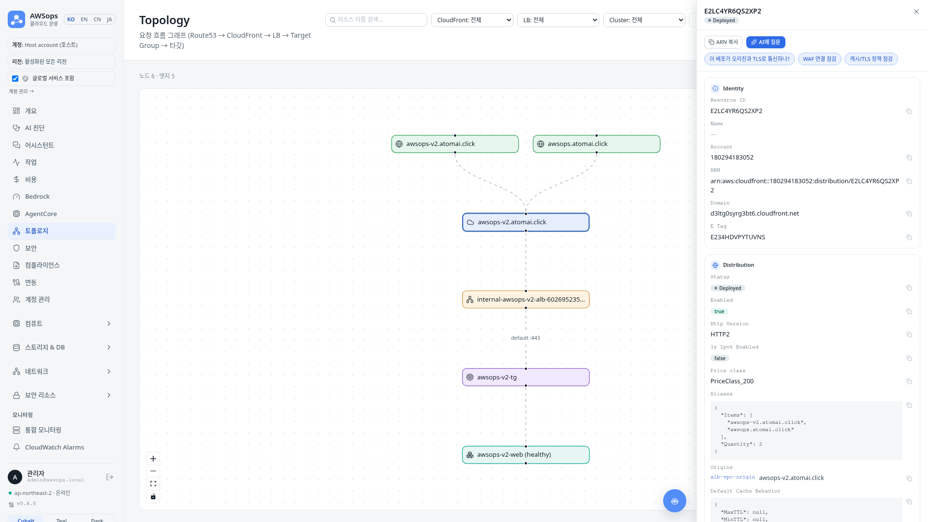Open the 어시스턴트 page
The height and width of the screenshot is (522, 928).
pos(62,145)
